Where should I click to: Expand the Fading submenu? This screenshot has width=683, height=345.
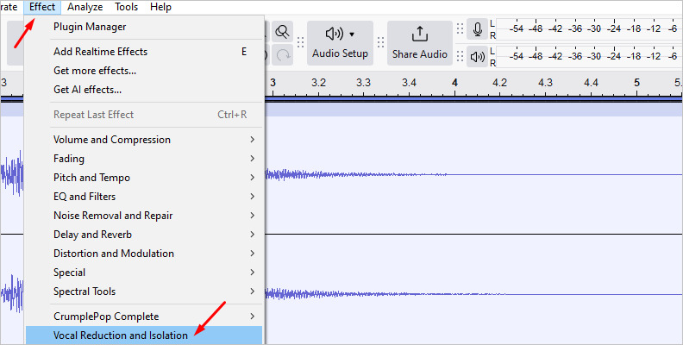[144, 159]
